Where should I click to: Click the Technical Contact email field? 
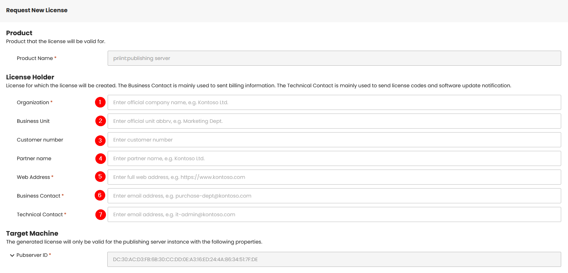point(334,214)
